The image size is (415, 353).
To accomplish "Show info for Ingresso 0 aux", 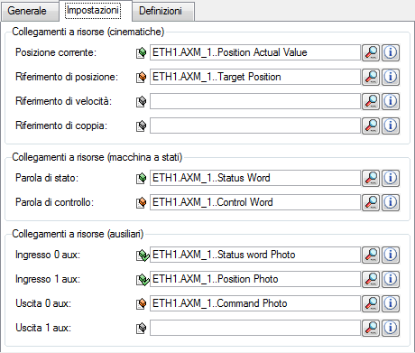I will (391, 255).
